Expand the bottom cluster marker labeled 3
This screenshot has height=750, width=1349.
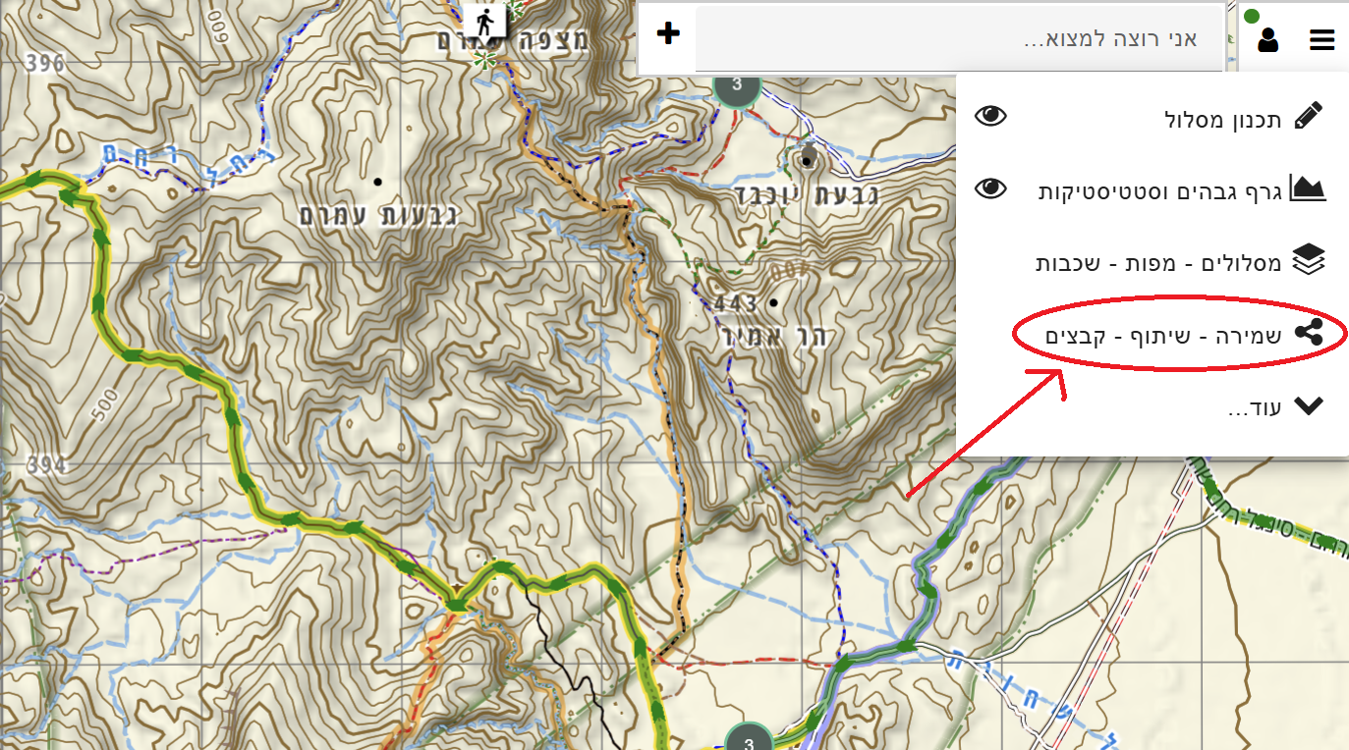[x=749, y=739]
